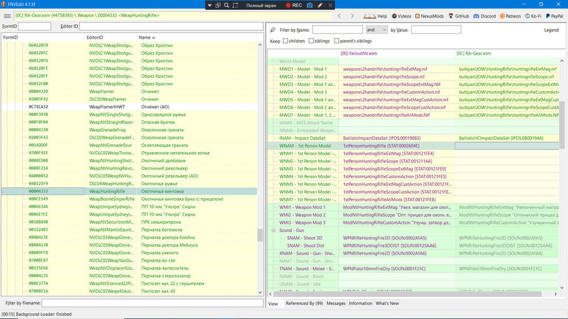Open the 'and' filter operator dropdown
The image size is (568, 319).
click(x=377, y=30)
